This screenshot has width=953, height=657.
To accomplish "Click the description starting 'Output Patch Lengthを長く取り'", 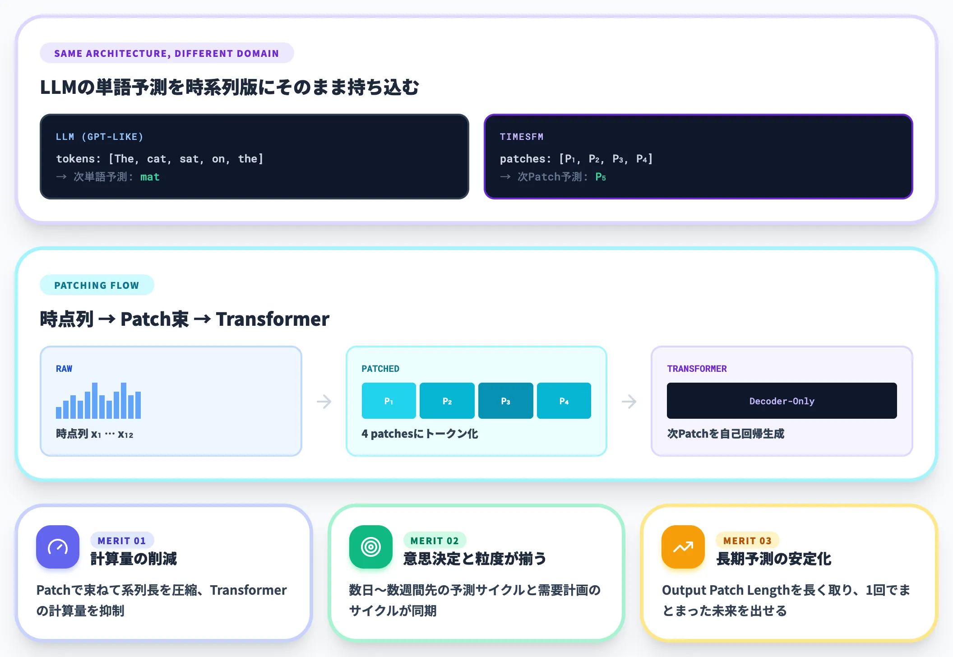I will point(786,600).
